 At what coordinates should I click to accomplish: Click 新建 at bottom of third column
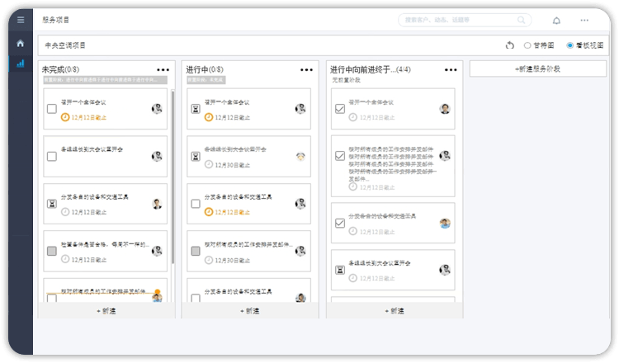click(395, 311)
